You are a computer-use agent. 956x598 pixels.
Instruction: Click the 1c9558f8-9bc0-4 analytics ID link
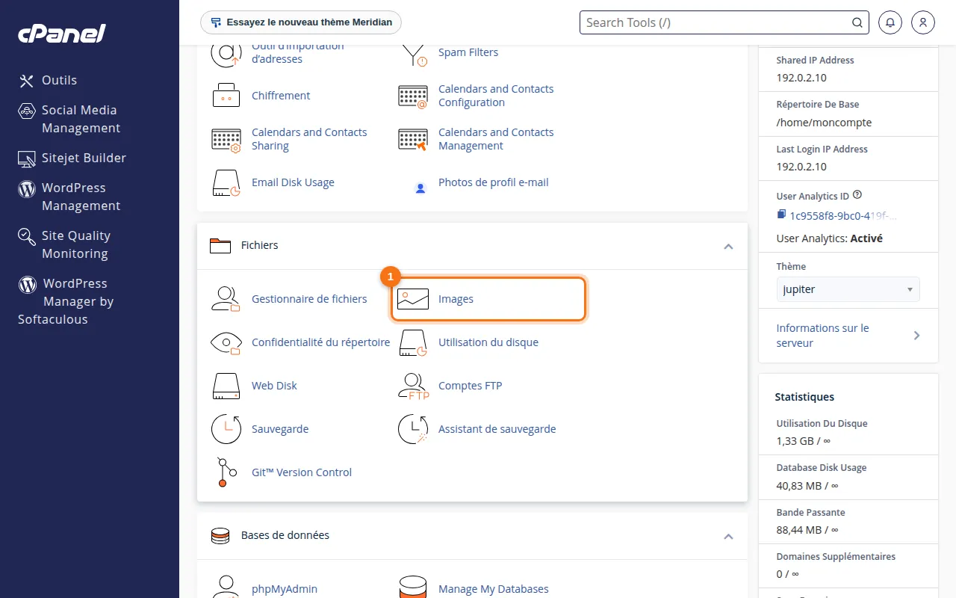[842, 216]
